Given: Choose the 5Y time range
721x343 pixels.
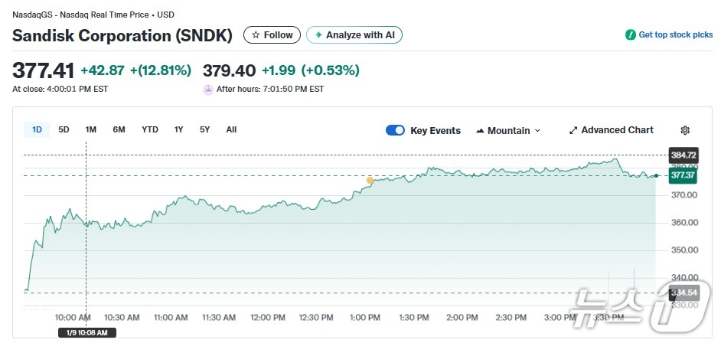Looking at the screenshot, I should point(204,129).
